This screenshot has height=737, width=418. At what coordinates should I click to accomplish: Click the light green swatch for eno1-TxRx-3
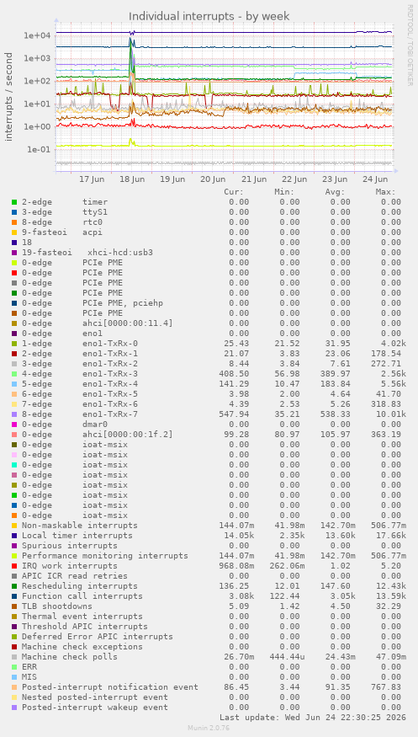[14, 374]
